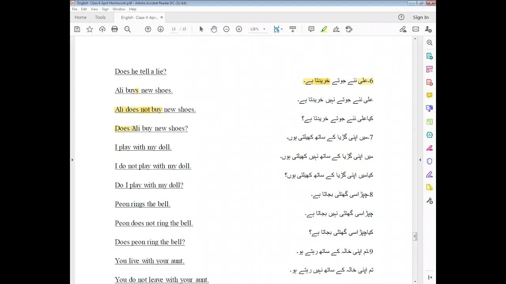The image size is (506, 284).
Task: Collapse the right tools pane with the arrow
Action: [x=420, y=160]
